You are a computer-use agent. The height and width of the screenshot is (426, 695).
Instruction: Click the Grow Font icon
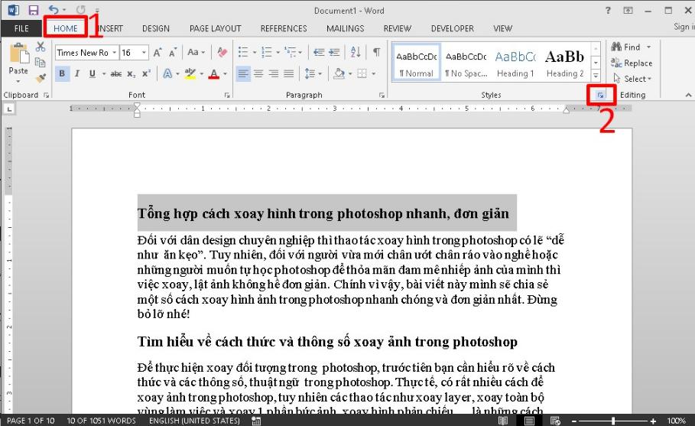(158, 53)
